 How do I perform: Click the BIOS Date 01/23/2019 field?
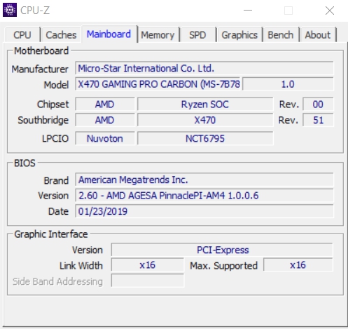(x=204, y=211)
